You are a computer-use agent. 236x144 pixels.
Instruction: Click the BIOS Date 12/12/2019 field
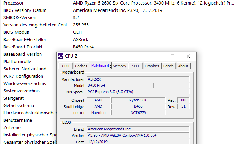pos(138,142)
